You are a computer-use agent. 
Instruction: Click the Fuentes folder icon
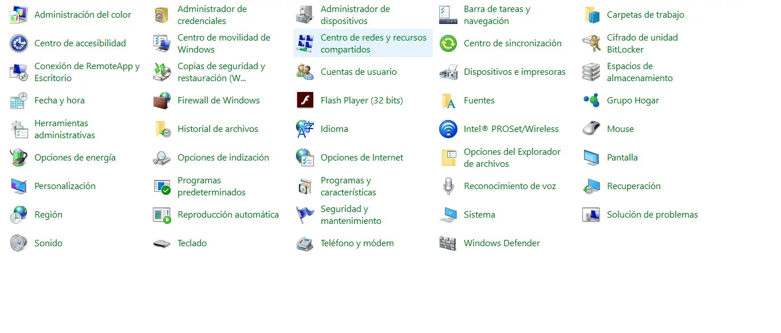[448, 101]
